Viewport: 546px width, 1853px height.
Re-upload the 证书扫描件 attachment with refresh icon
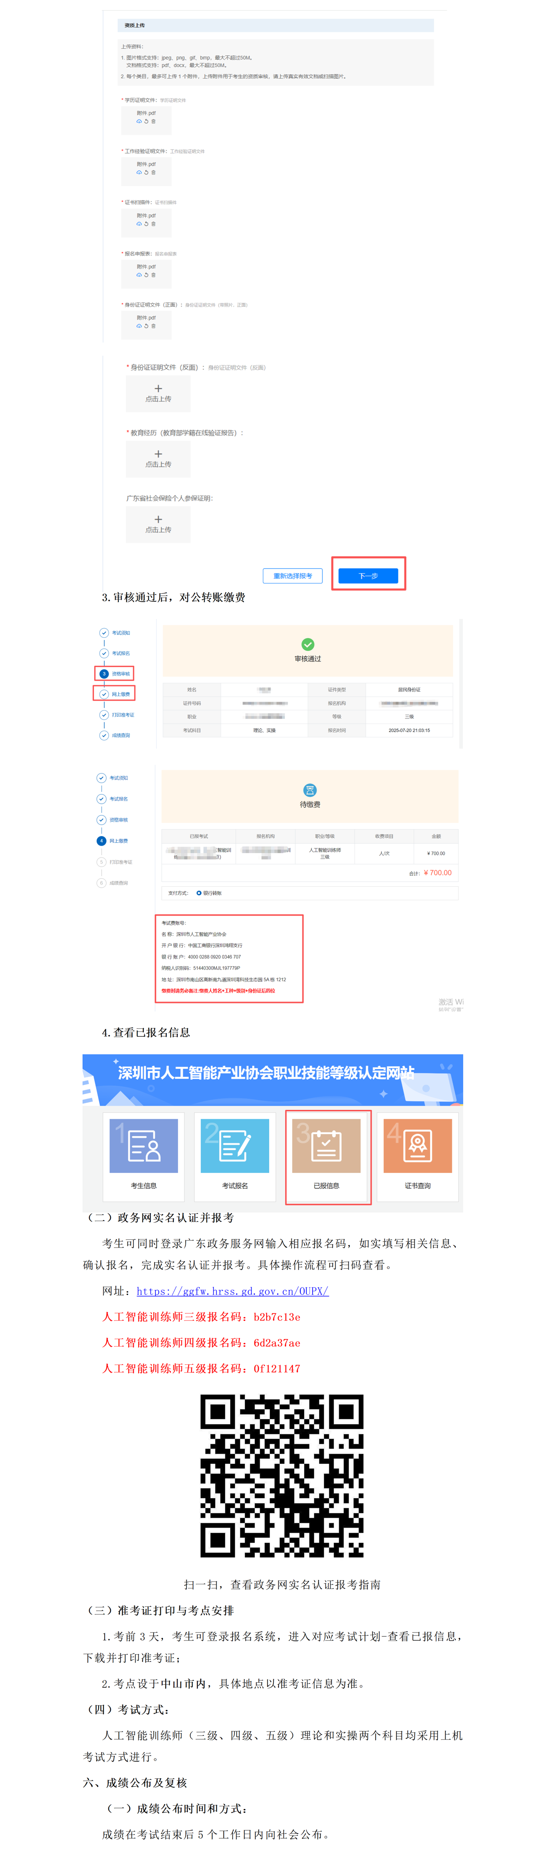pos(146,224)
